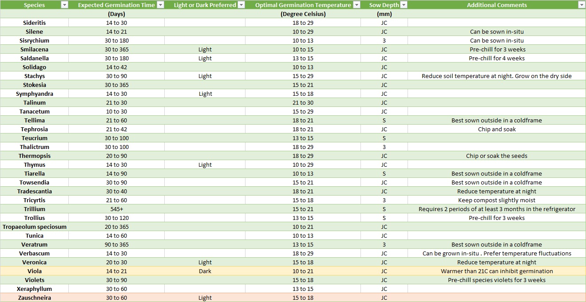Viewport: 586px width, 302px height.
Task: Click the Light cell in Zauschneira row
Action: click(205, 298)
